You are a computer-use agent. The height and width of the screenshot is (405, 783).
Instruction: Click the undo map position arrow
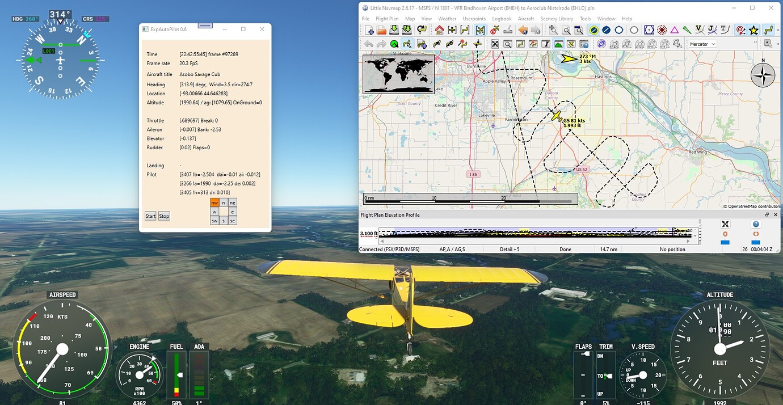523,29
